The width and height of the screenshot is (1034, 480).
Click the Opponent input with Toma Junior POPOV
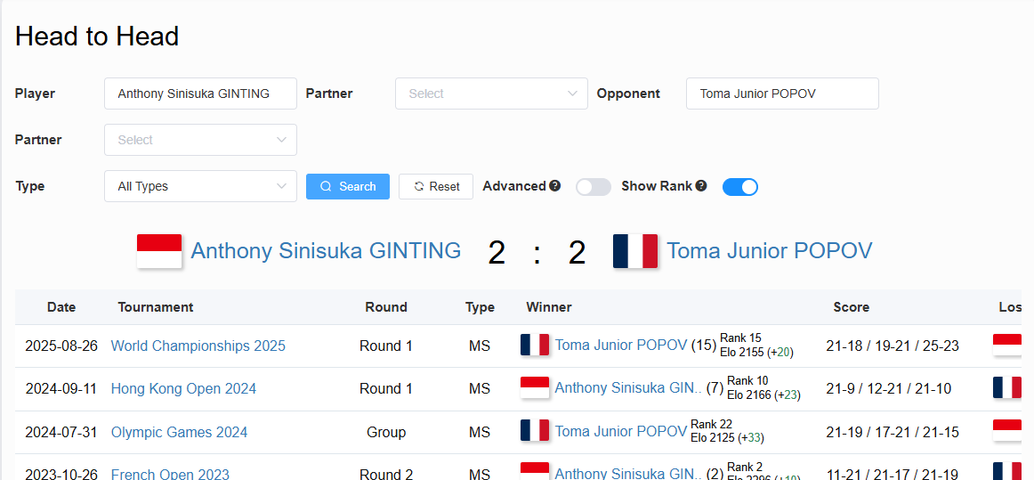782,94
